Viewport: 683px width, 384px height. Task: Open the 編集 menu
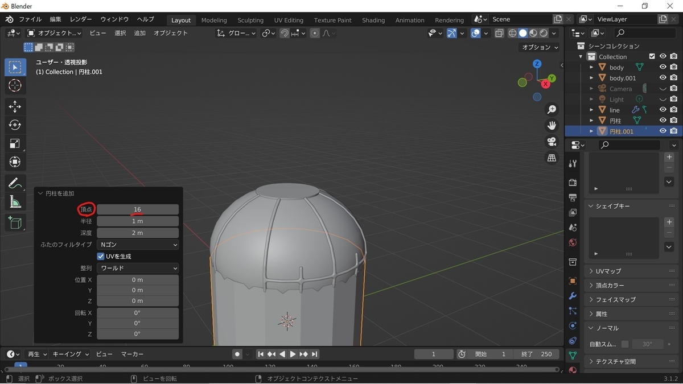pyautogui.click(x=55, y=19)
